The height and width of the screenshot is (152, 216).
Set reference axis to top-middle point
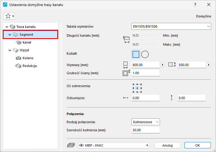click(137, 84)
